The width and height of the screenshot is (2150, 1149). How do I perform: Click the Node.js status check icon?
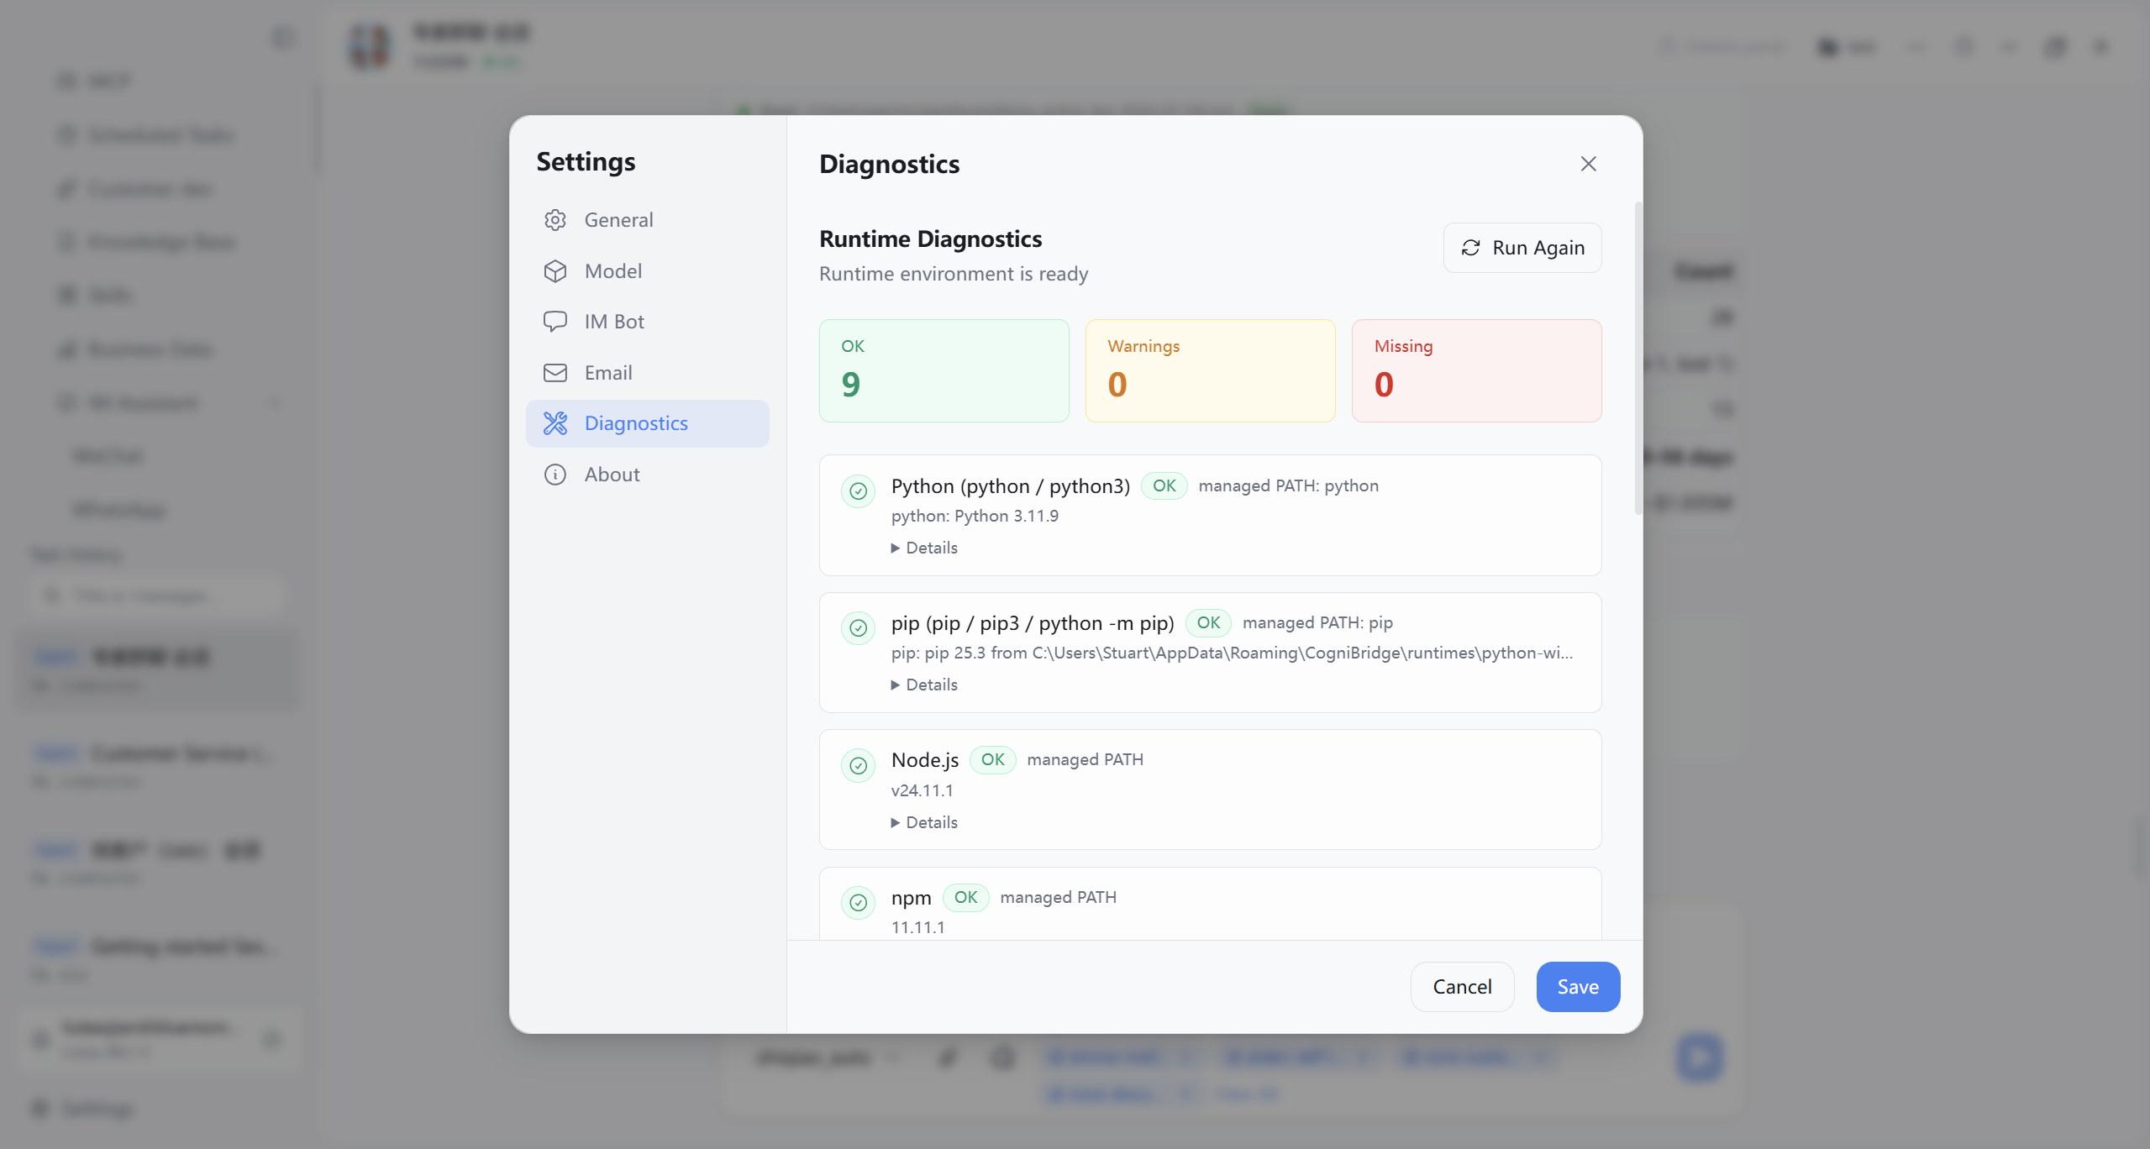click(x=858, y=765)
